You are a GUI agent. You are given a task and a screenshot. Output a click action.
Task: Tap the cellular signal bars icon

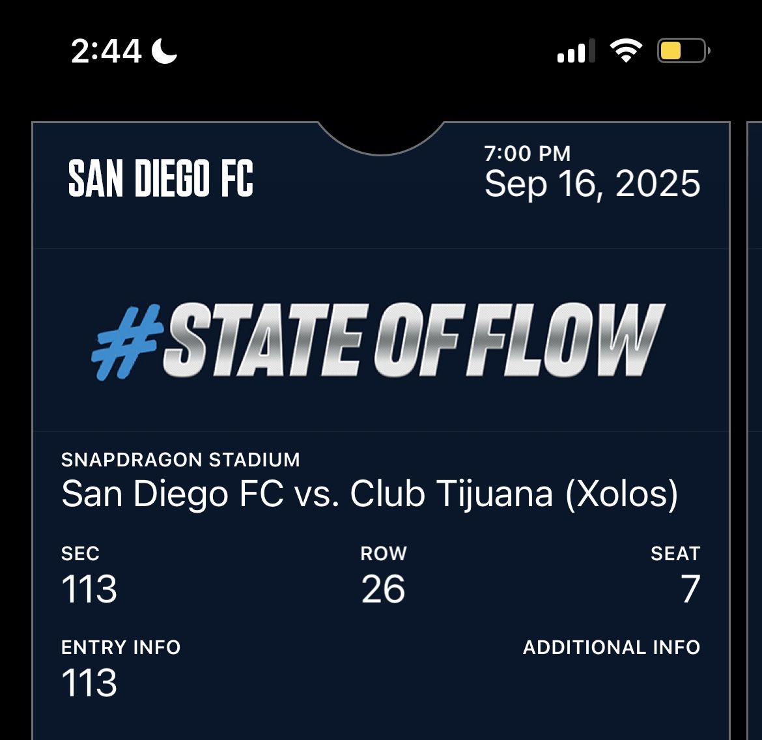576,51
